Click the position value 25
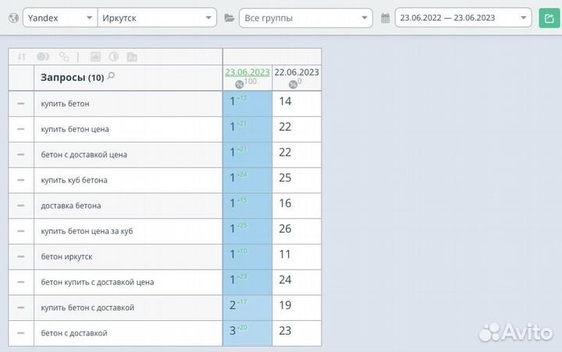The image size is (562, 352). click(286, 178)
